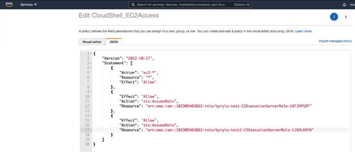Click line number 17 in the gutter
Image resolution: width=355 pixels, height=152 pixels.
(x=87, y=130)
